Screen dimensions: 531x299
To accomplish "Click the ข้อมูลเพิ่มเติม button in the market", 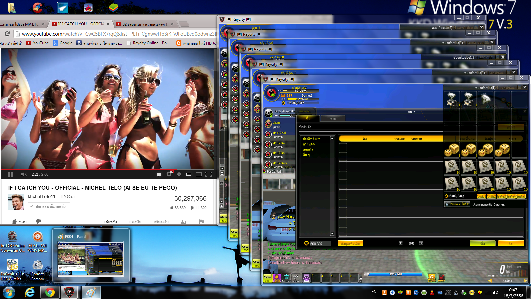I will (x=350, y=243).
